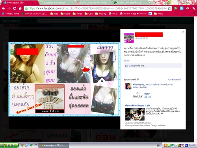Click the browser back arrow
The width and height of the screenshot is (197, 148).
pos(4,8)
